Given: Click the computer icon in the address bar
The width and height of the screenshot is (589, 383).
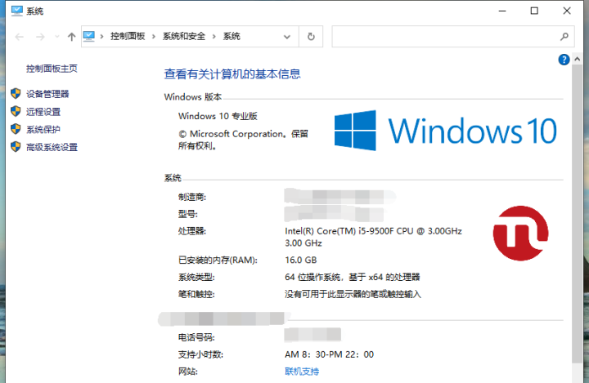Looking at the screenshot, I should pos(89,37).
